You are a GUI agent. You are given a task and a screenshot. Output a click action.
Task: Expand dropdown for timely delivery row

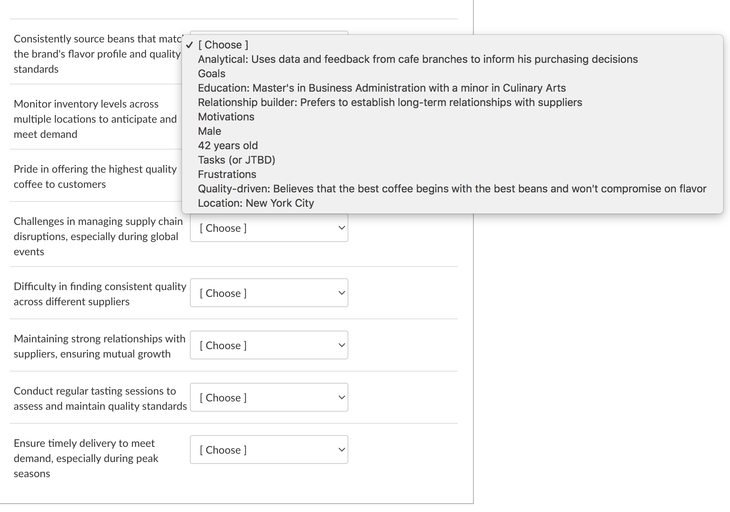(x=269, y=450)
